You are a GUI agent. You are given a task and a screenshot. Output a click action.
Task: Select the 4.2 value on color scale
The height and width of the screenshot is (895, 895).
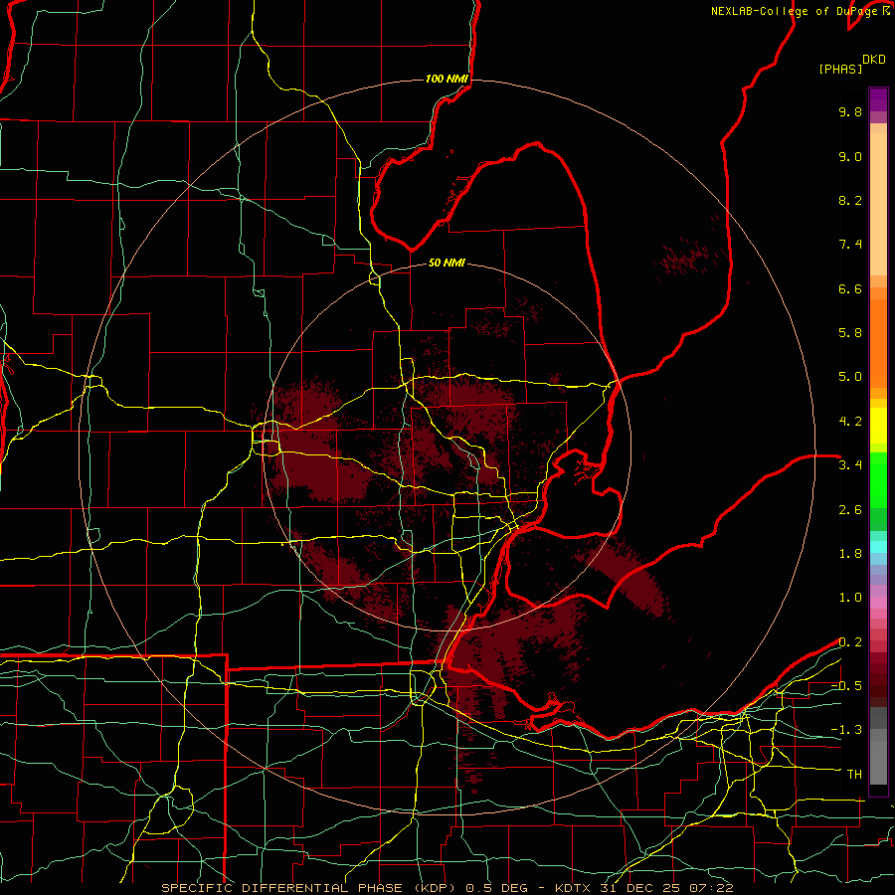(x=850, y=422)
